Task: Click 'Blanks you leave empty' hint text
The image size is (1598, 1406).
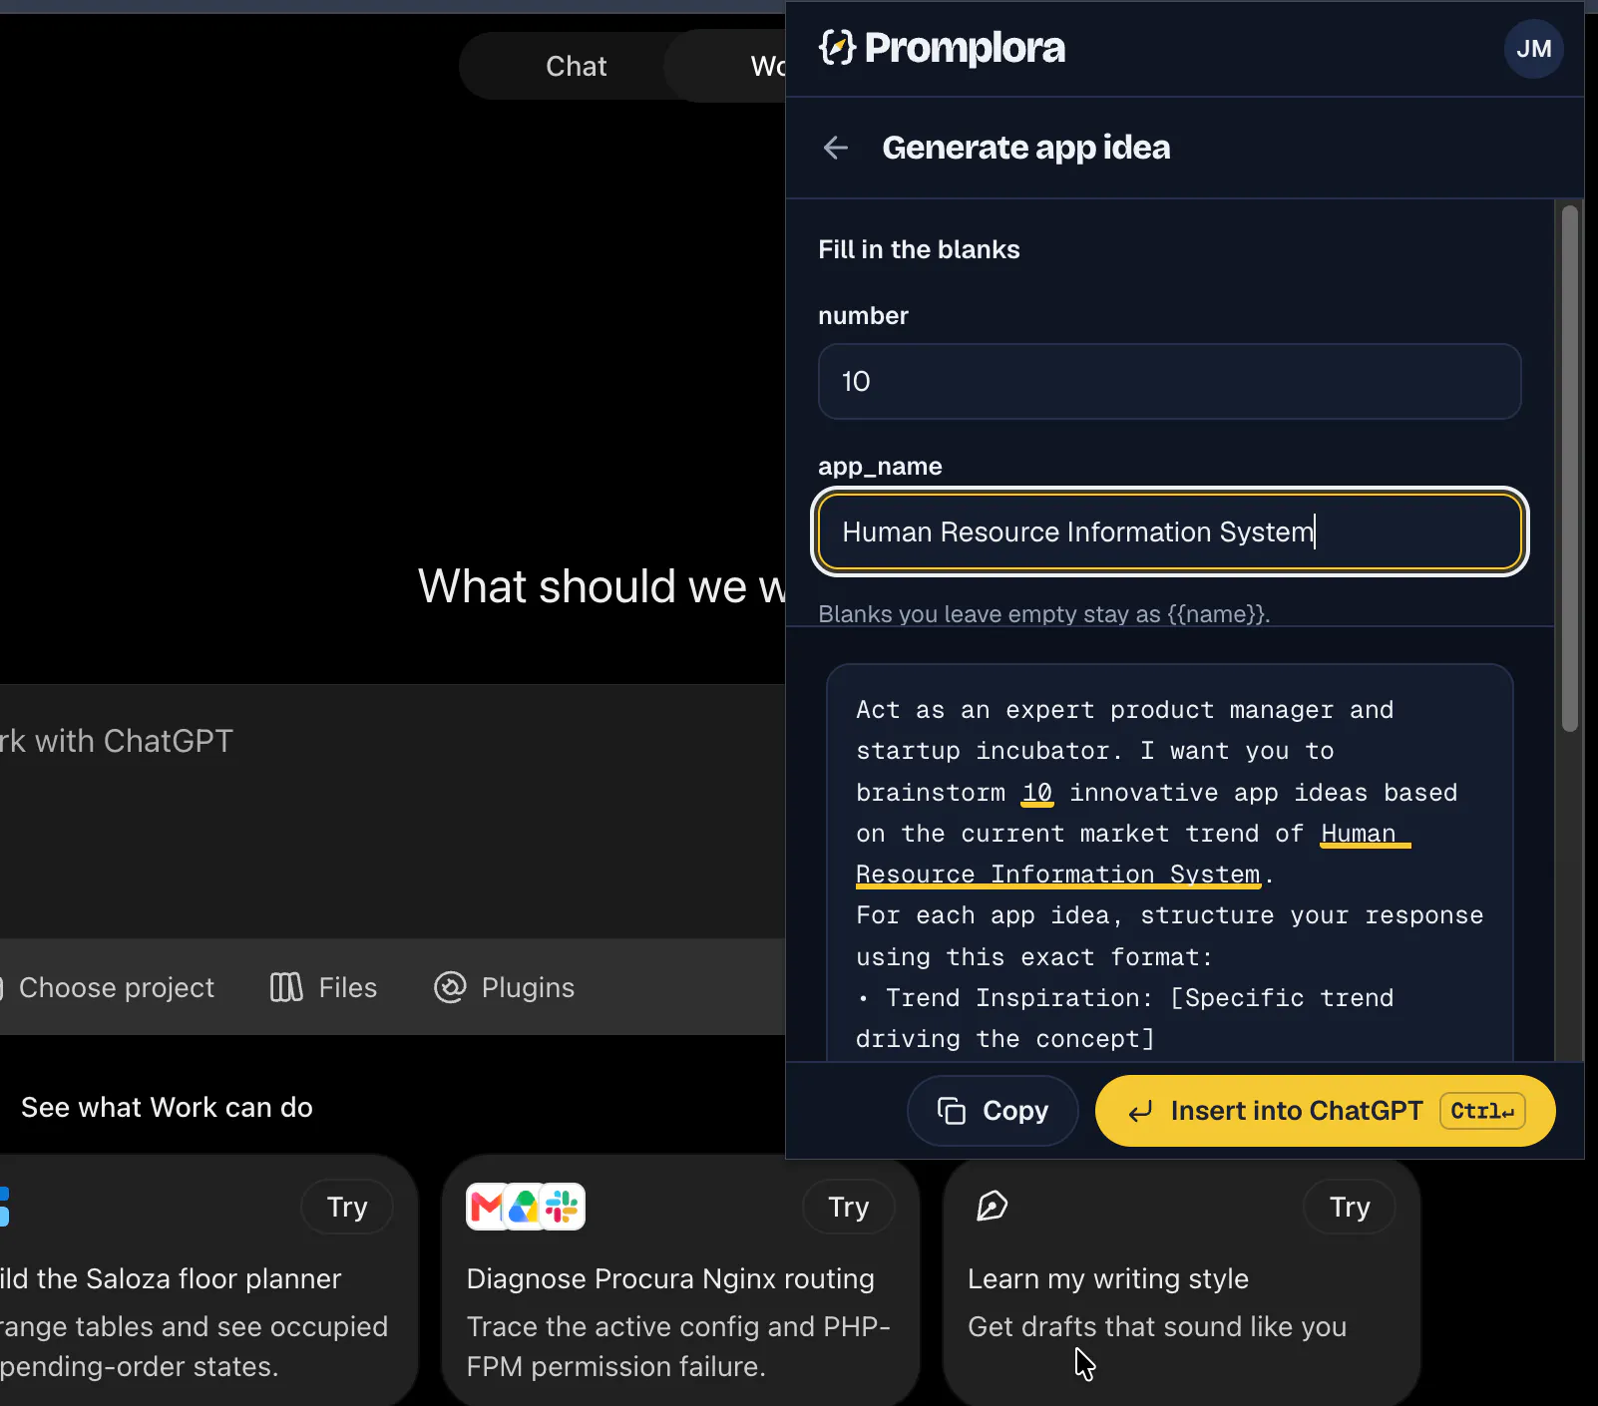Action: [x=1043, y=613]
